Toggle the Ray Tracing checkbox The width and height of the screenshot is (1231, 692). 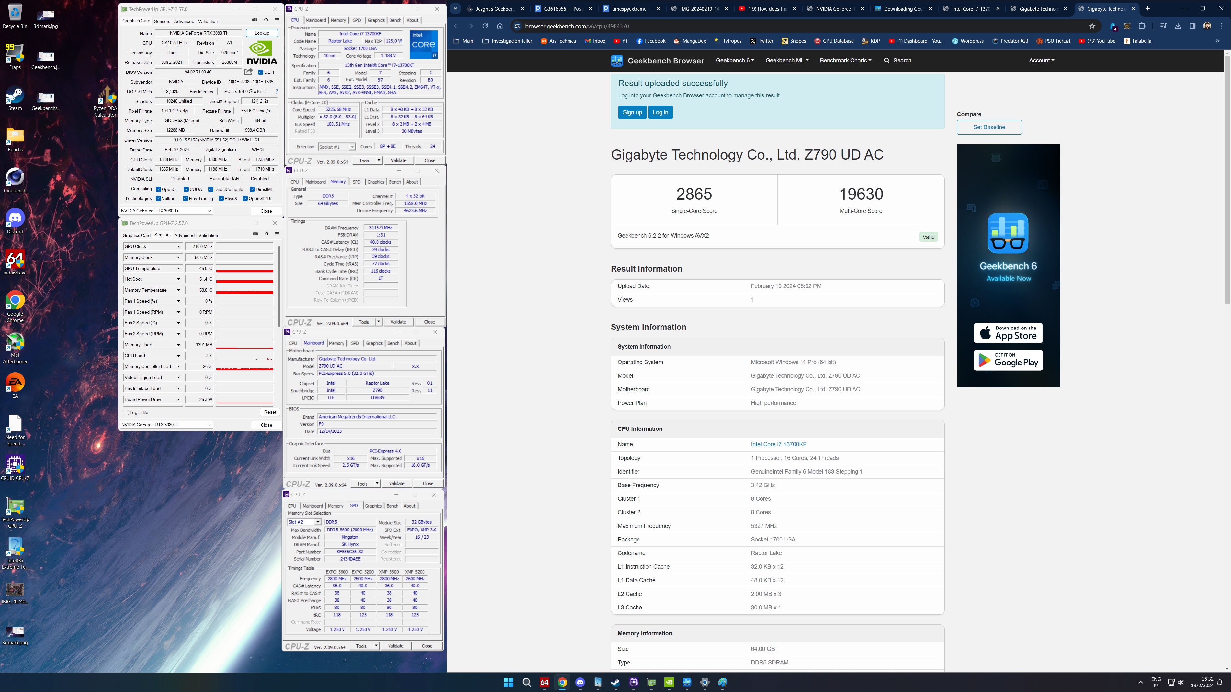tap(186, 199)
